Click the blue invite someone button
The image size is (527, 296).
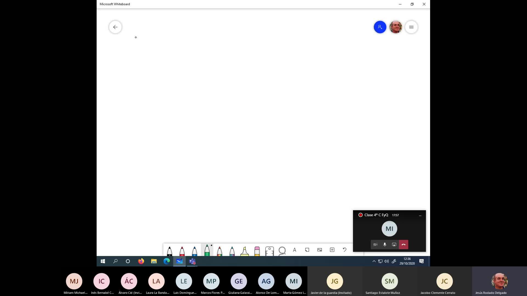(380, 27)
